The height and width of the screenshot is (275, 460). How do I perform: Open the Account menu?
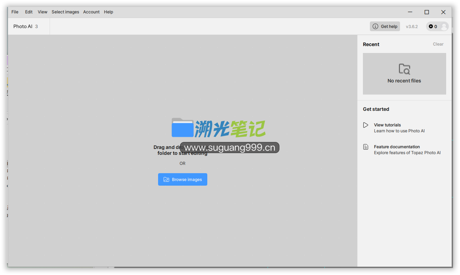[92, 12]
